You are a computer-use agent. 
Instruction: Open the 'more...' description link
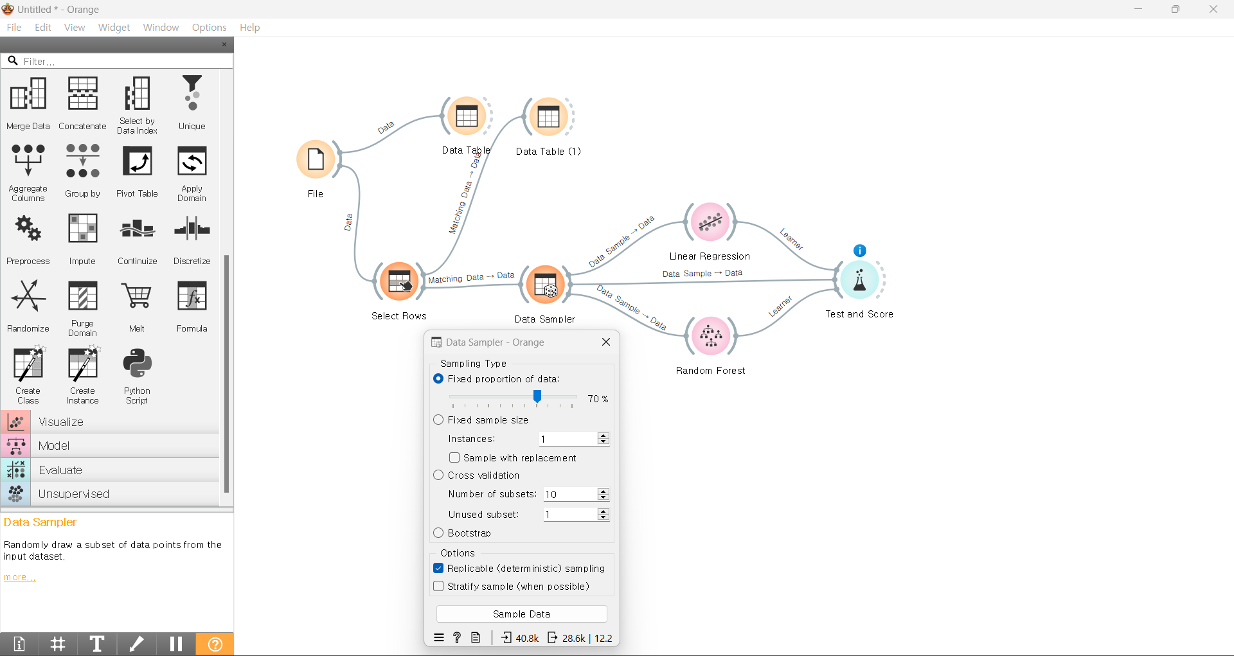(19, 577)
